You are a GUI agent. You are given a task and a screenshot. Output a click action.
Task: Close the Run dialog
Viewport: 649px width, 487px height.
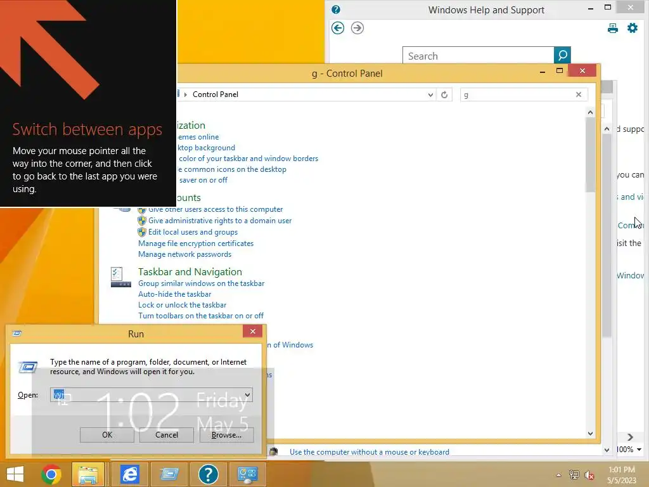[252, 331]
